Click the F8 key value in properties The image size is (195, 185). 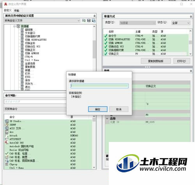coord(147,115)
